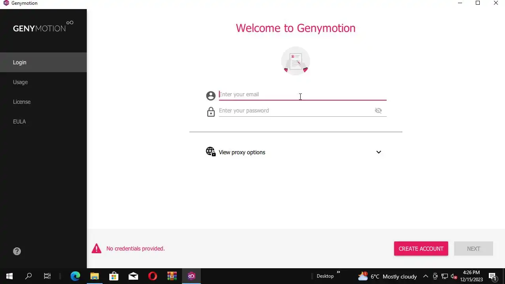
Task: Close the Genymotion window
Action: 496,3
